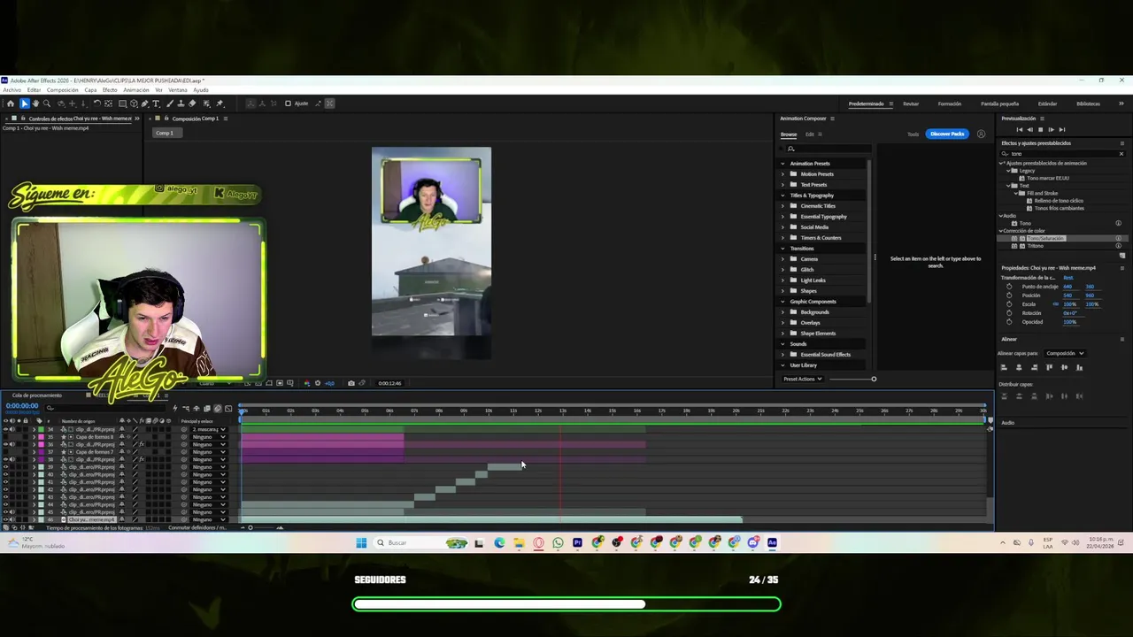Image resolution: width=1133 pixels, height=637 pixels.
Task: Select the Rotation tool
Action: (97, 104)
